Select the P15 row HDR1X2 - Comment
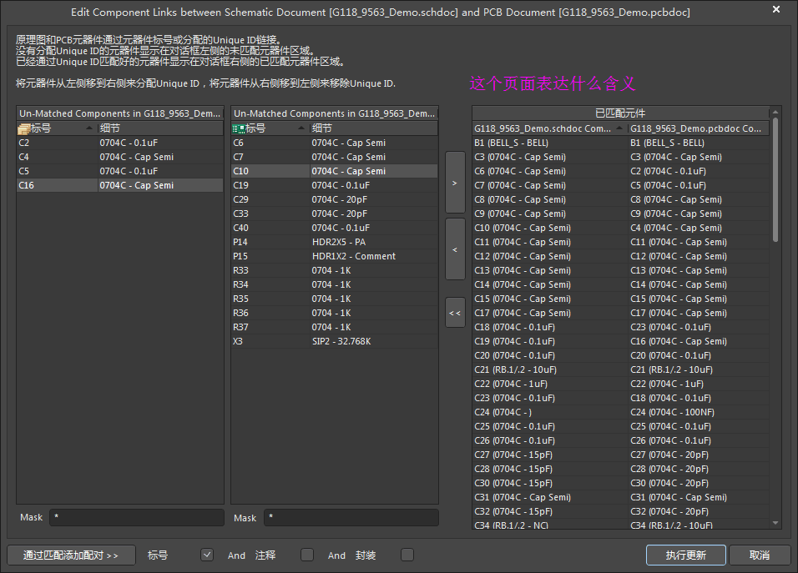This screenshot has height=573, width=798. click(x=335, y=257)
